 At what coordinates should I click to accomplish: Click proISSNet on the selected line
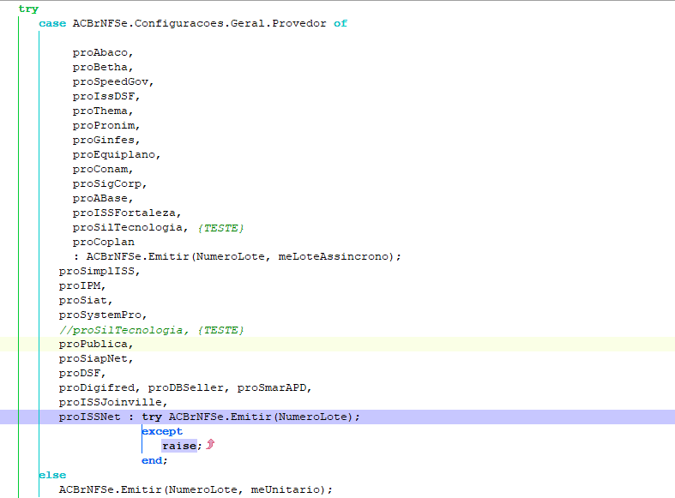[90, 417]
